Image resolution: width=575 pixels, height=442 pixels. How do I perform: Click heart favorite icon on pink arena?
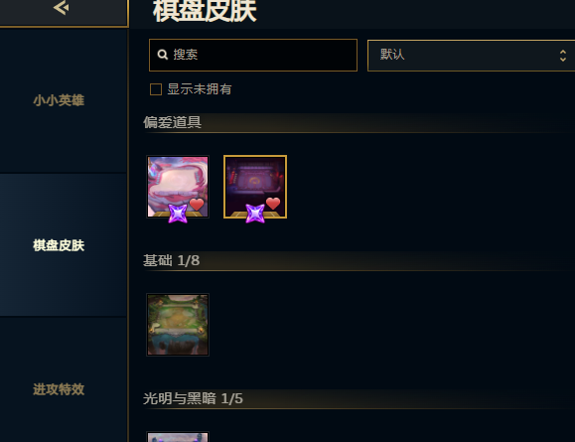click(x=197, y=205)
